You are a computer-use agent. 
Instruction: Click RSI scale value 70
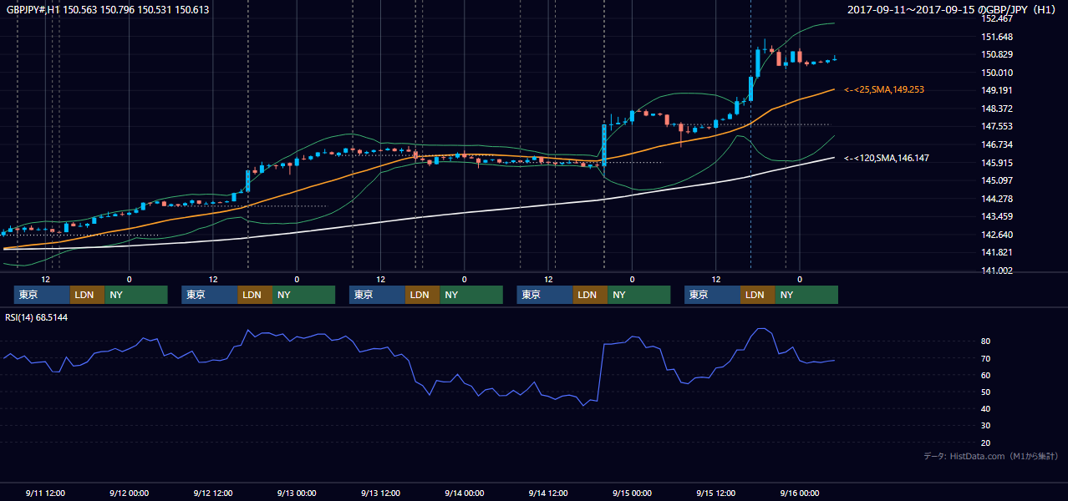[x=986, y=358]
